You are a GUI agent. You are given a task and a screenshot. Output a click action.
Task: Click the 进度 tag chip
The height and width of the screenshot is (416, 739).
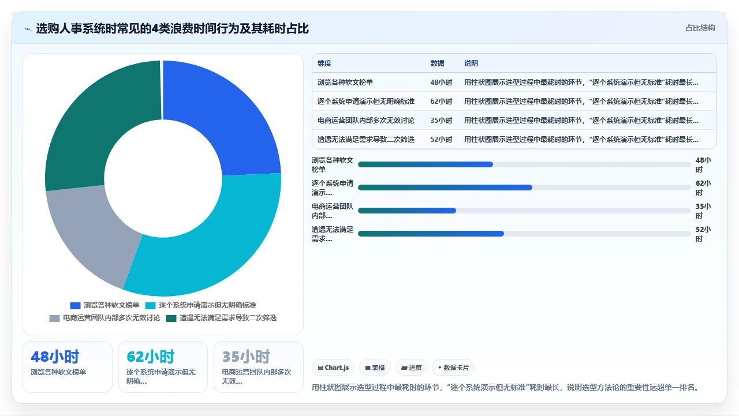point(412,368)
